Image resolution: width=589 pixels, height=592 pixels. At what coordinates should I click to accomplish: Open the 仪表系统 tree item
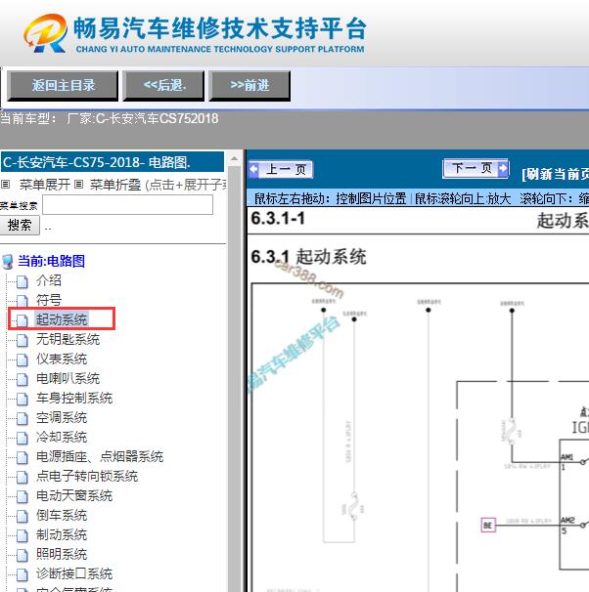(62, 359)
